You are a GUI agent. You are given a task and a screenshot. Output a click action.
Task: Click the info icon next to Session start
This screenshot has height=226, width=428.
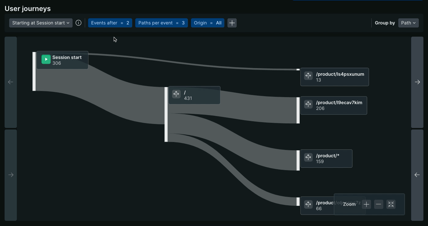pos(78,23)
